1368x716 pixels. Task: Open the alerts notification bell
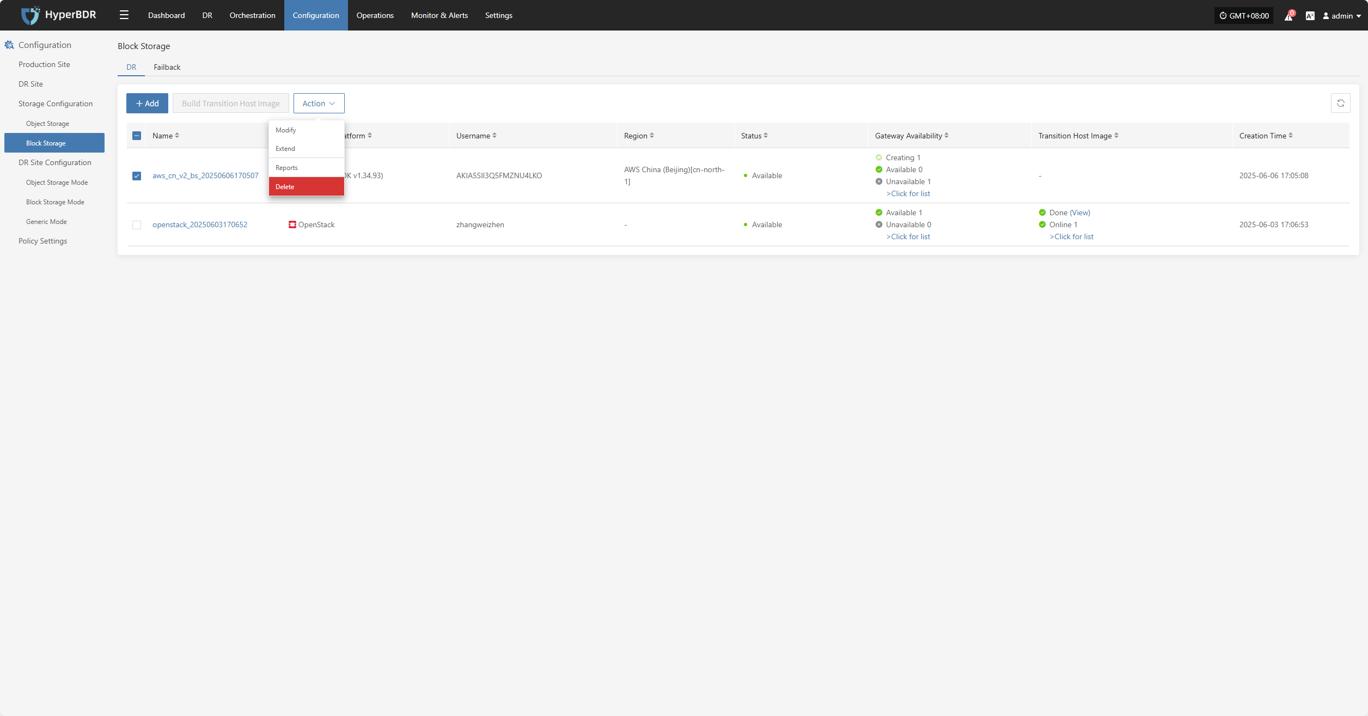(x=1288, y=16)
